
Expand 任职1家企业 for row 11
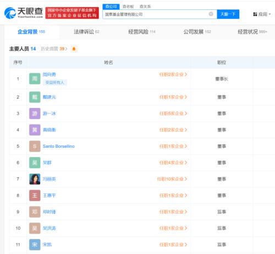click(173, 245)
